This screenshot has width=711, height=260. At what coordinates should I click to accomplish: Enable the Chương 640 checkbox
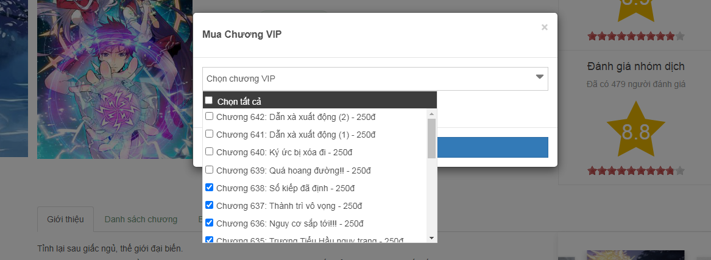click(x=209, y=152)
